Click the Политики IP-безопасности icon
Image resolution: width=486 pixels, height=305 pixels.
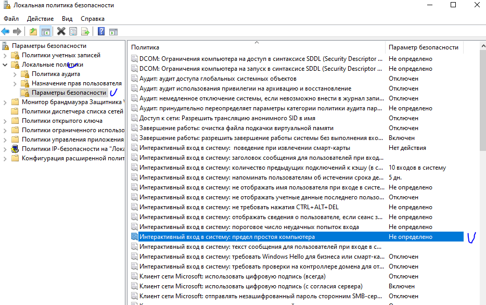15,149
